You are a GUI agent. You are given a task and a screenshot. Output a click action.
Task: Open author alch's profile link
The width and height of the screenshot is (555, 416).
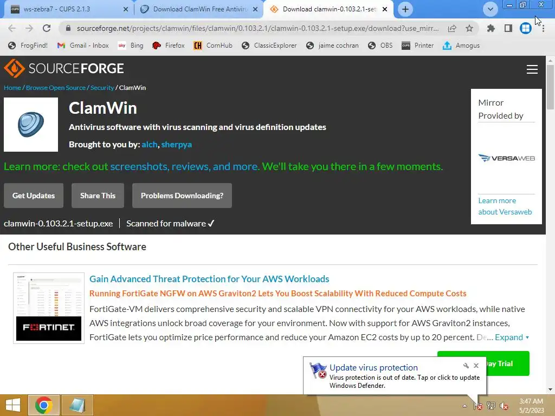pyautogui.click(x=150, y=144)
